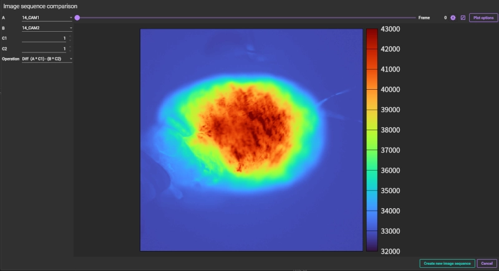Focus the C2 coefficient input field
Screen dimensions: 499x271
click(x=44, y=49)
